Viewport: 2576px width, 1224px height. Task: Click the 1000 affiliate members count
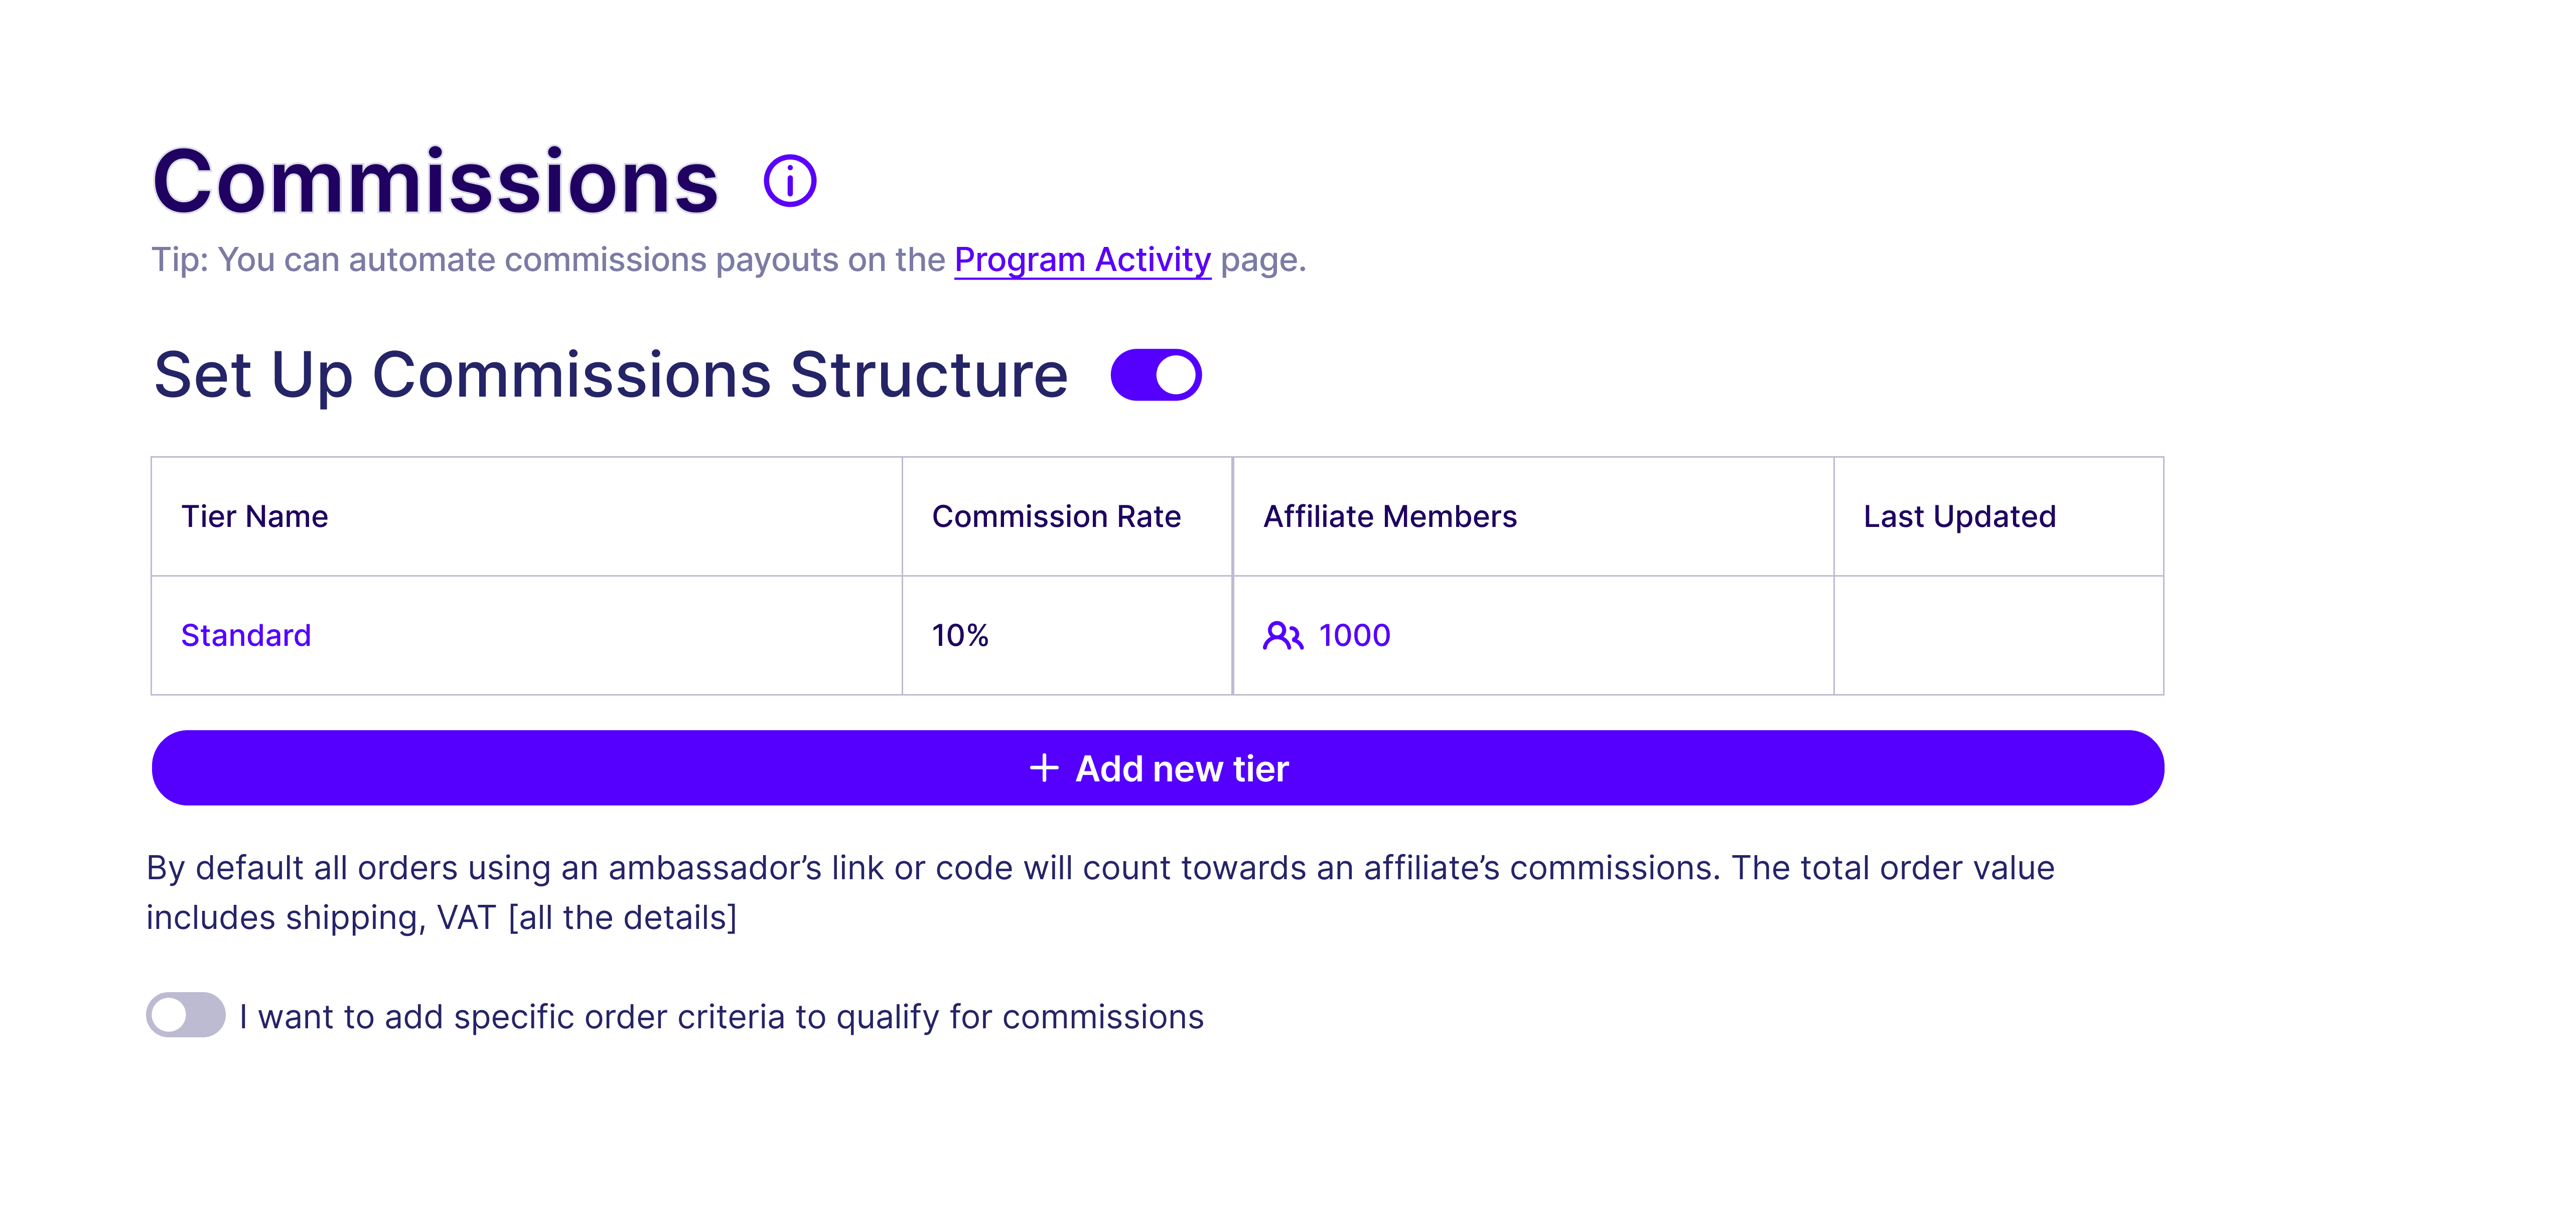[x=1354, y=636]
